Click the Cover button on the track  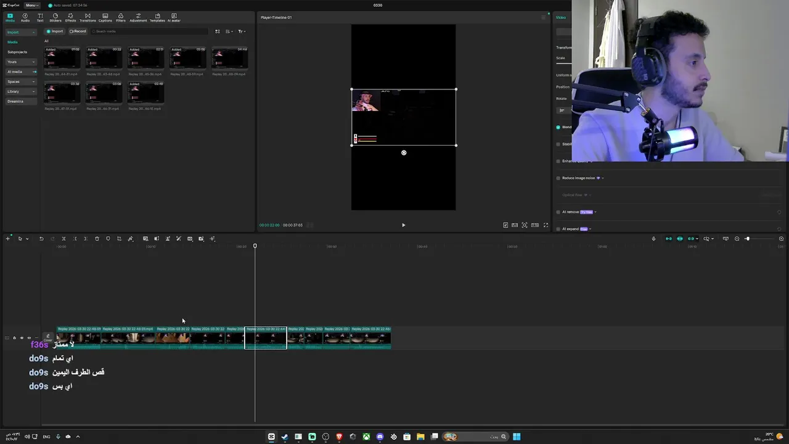click(47, 338)
